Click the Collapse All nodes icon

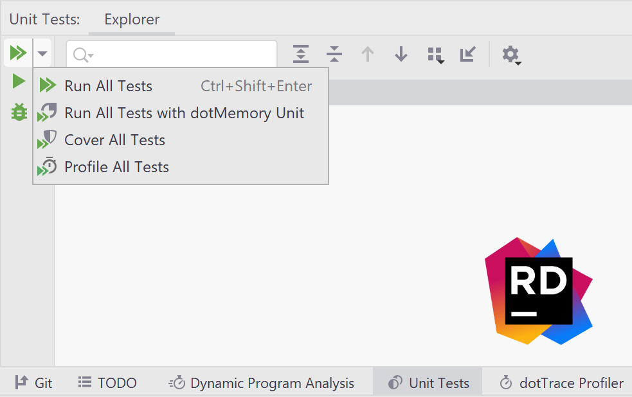coord(334,55)
